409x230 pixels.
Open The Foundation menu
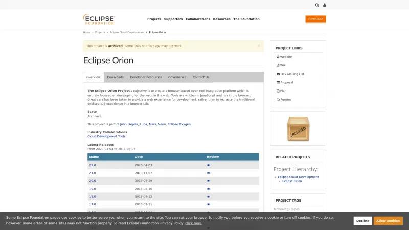246,19
